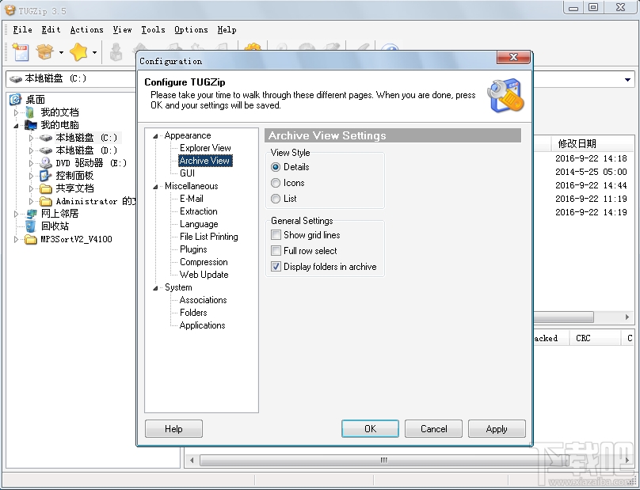Collapse the Appearance tree node

155,136
